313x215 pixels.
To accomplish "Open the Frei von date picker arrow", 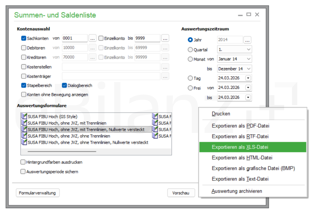I will point(248,88).
